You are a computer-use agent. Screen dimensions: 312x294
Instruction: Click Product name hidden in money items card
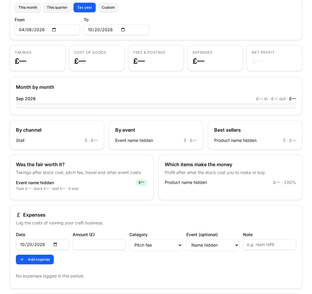click(186, 182)
